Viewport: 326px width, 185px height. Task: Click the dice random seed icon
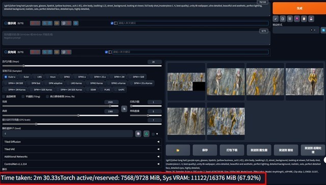coord(138,134)
